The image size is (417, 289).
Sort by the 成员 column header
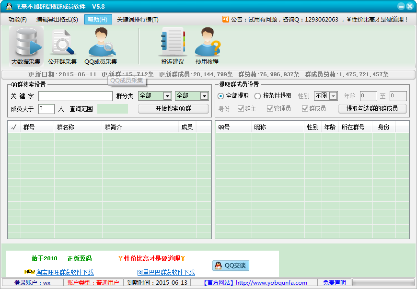(187, 127)
